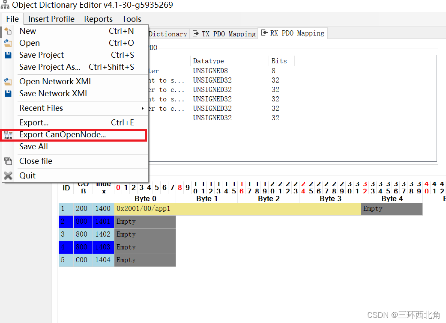Click the gray X icon beside Quit
The image size is (446, 323).
coord(9,175)
